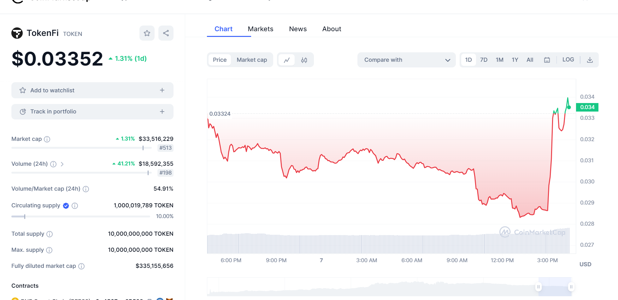
Task: Click the right handle of chart range slider
Action: click(571, 287)
